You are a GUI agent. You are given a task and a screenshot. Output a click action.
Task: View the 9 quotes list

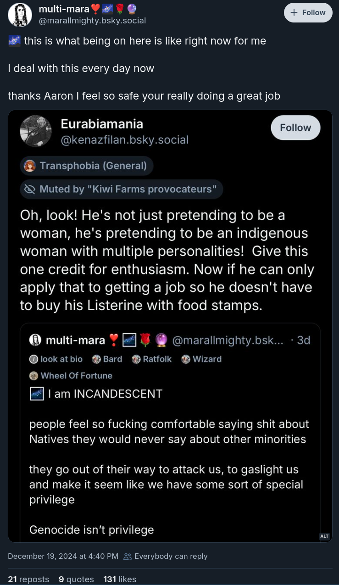pos(76,579)
